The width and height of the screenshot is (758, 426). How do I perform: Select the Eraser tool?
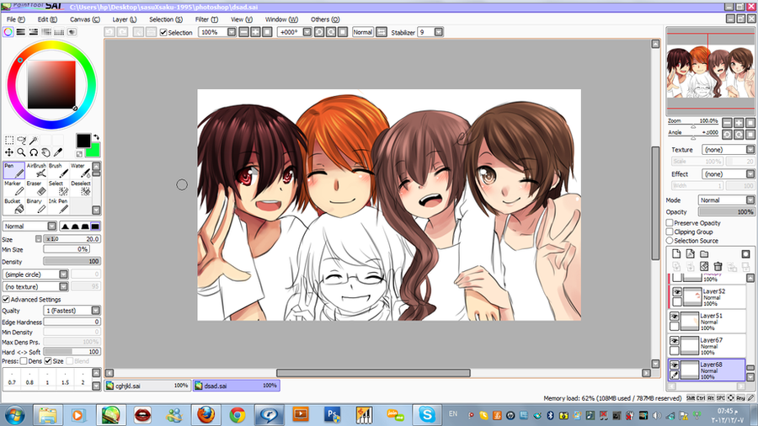(36, 189)
